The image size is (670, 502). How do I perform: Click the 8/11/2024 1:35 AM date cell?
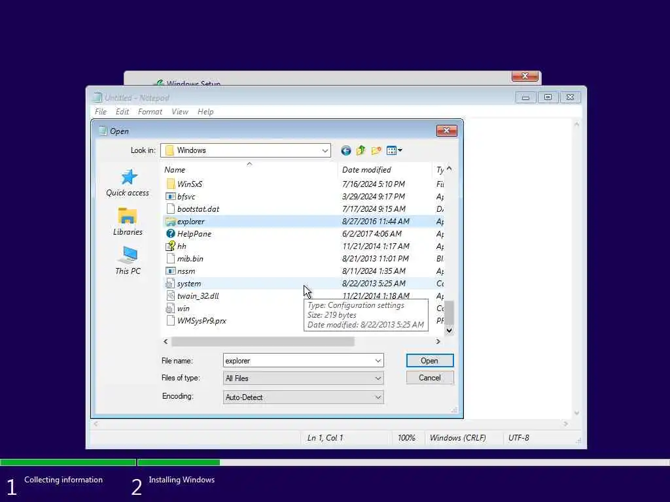[x=374, y=271]
